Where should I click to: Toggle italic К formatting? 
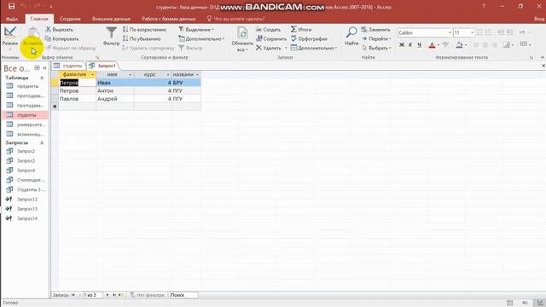point(410,44)
